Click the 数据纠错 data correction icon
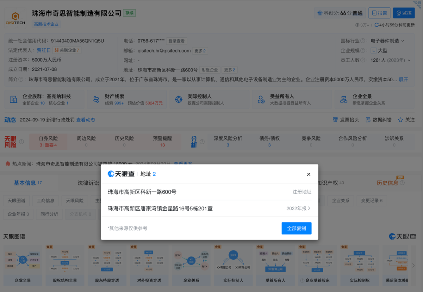The height and width of the screenshot is (292, 423). pos(368,120)
